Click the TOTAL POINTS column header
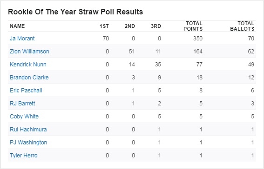The image size is (264, 169). [x=193, y=26]
